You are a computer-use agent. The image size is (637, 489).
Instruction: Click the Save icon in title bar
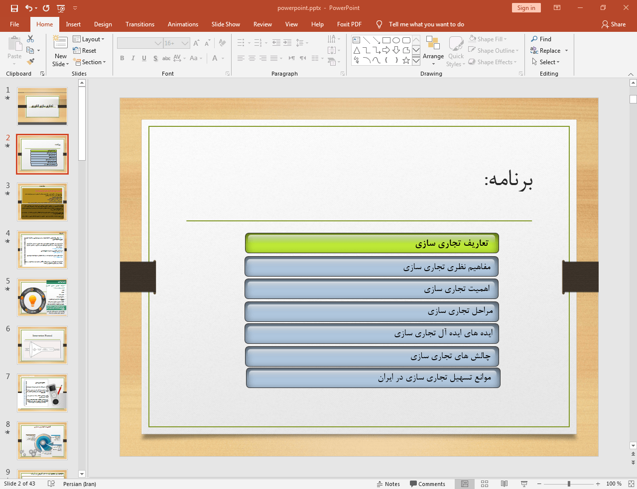point(14,8)
